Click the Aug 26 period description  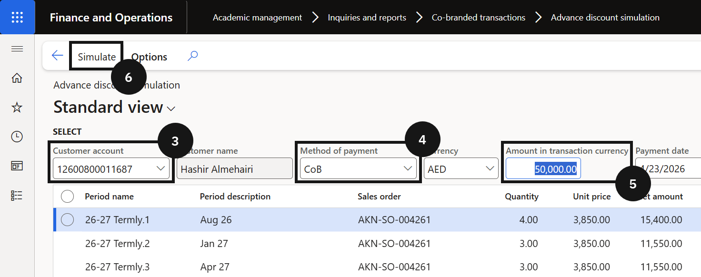click(216, 220)
